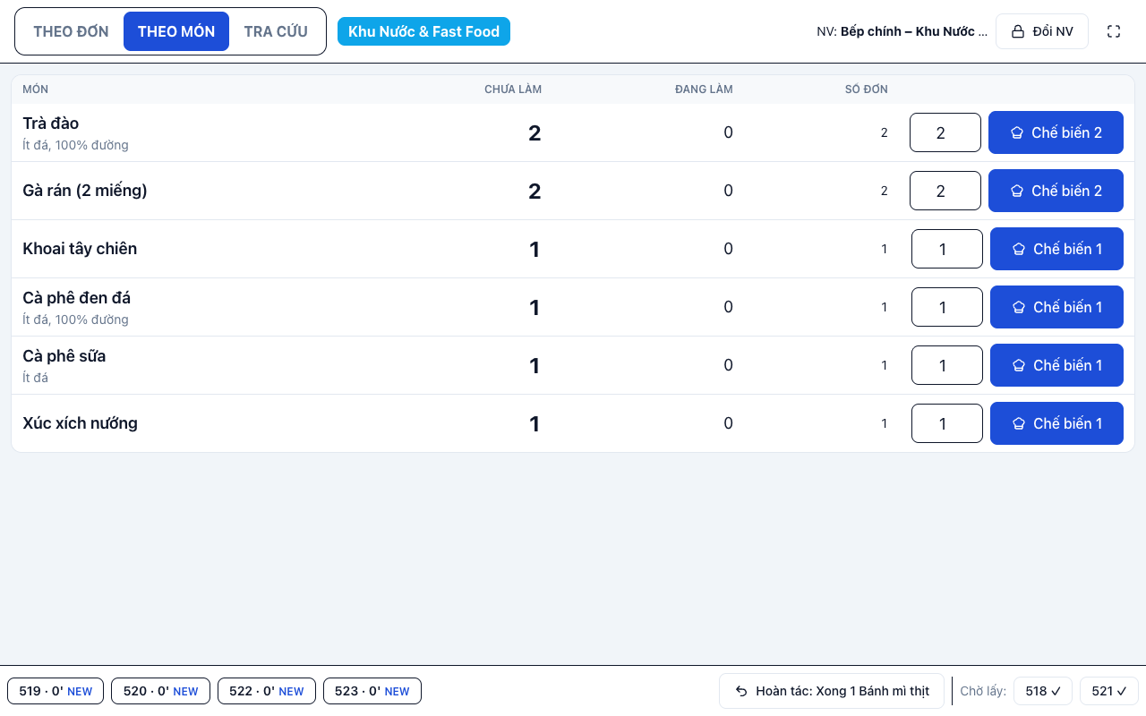Click the 'CHƯA LÀM' column header

coord(513,89)
